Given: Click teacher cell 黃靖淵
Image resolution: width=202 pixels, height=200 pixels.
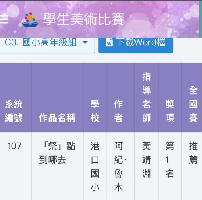Looking at the screenshot, I should pos(146,159).
